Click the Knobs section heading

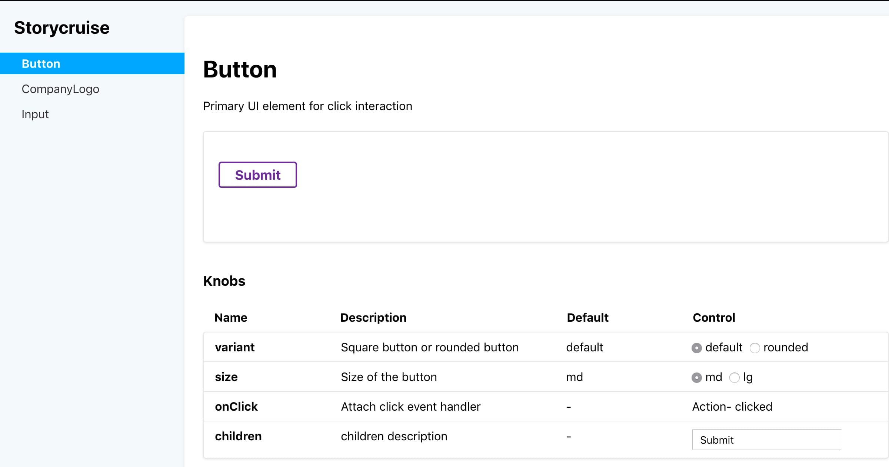224,281
